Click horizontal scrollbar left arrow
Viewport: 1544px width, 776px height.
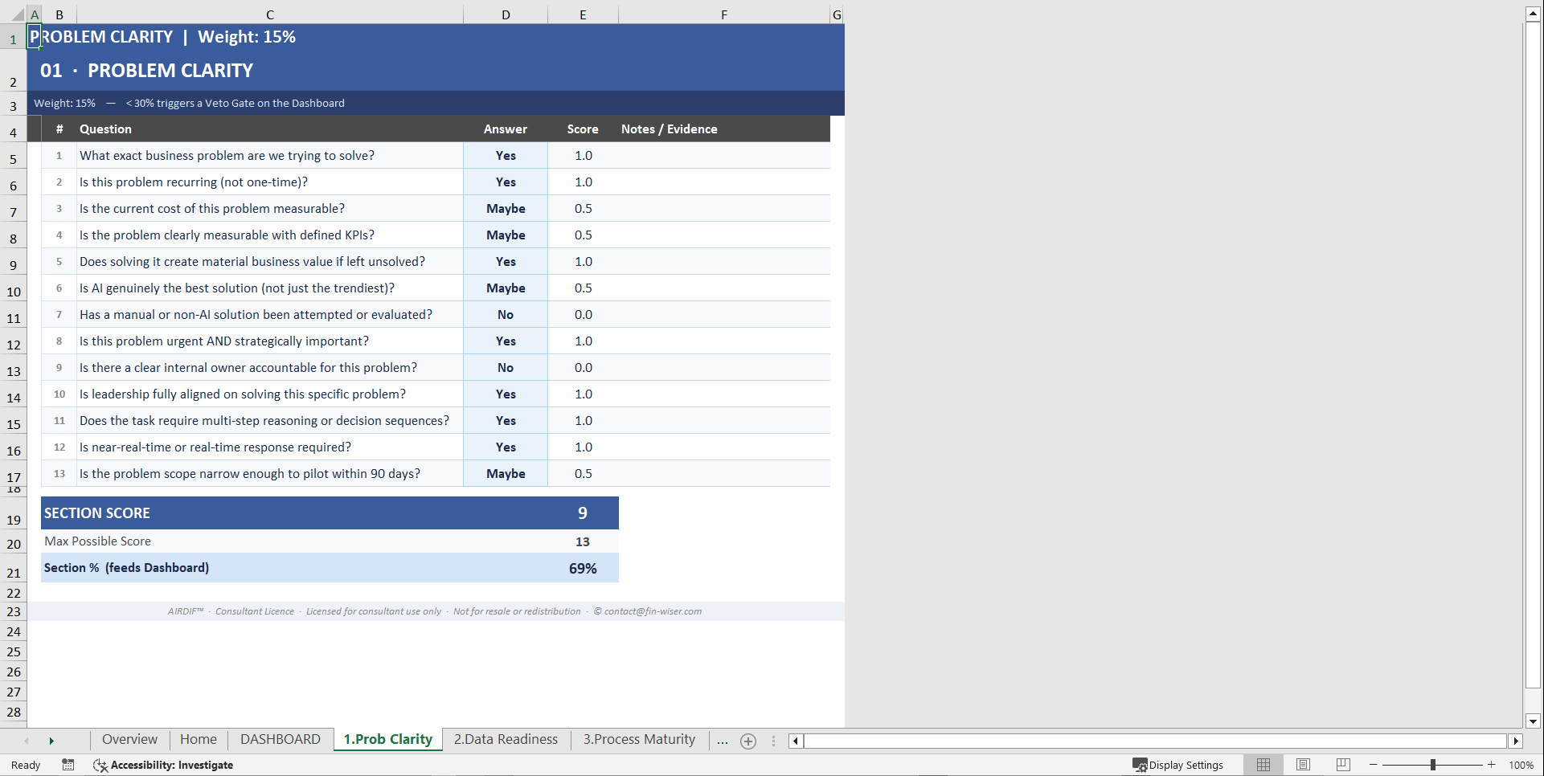click(795, 741)
